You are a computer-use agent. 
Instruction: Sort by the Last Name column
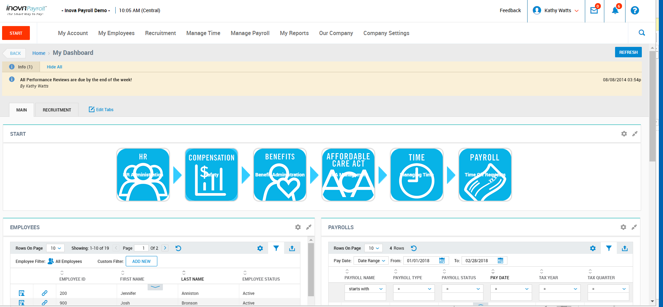coord(192,279)
